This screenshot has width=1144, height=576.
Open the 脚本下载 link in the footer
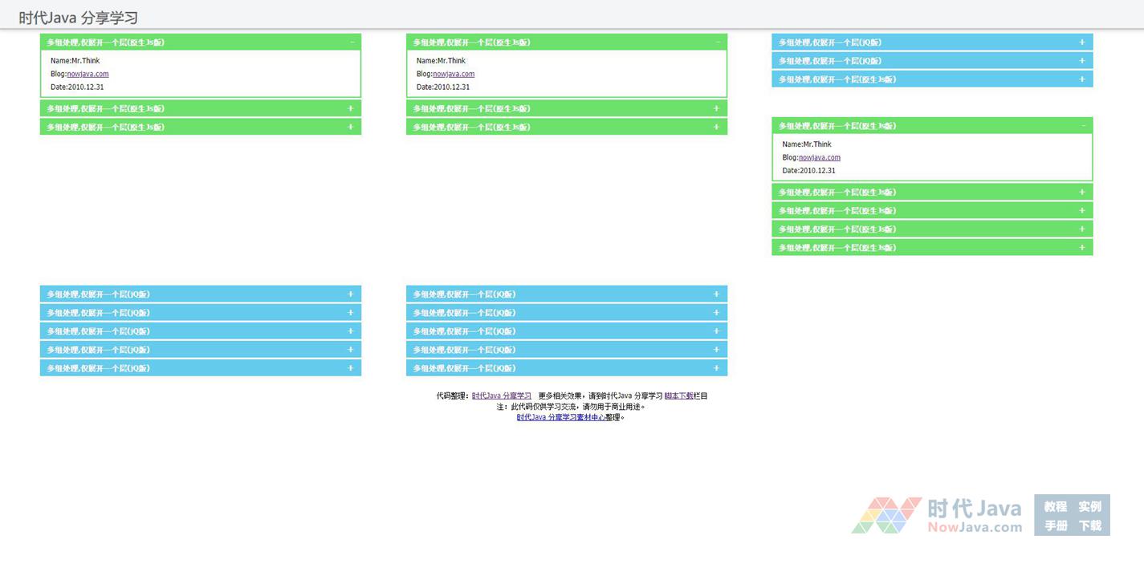point(678,395)
